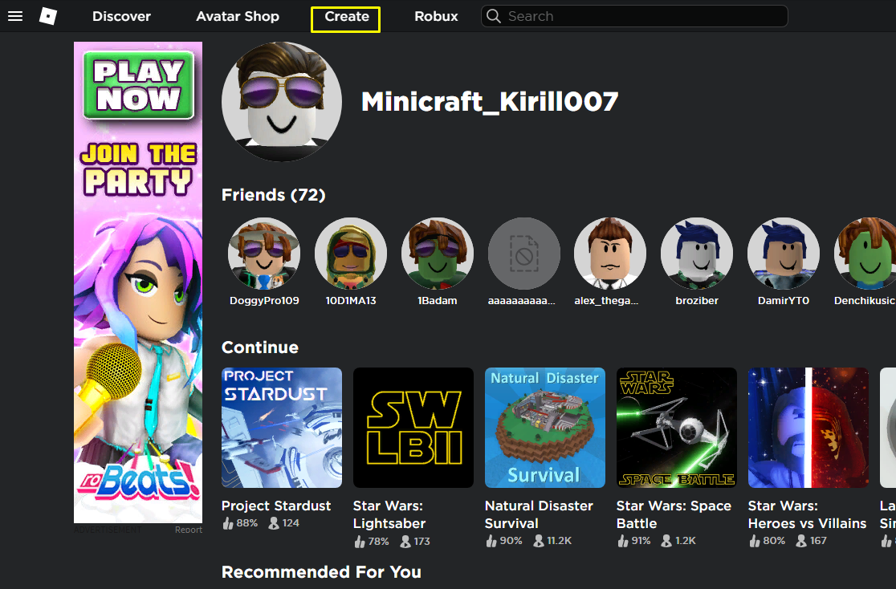896x589 pixels.
Task: Open blocked avatar friend aaaaaaaaaa...
Action: 524,253
